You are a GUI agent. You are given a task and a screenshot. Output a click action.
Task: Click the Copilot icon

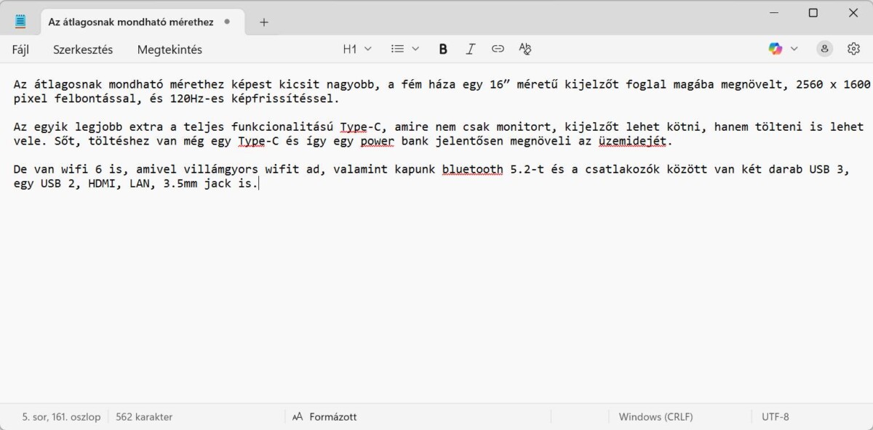[776, 49]
